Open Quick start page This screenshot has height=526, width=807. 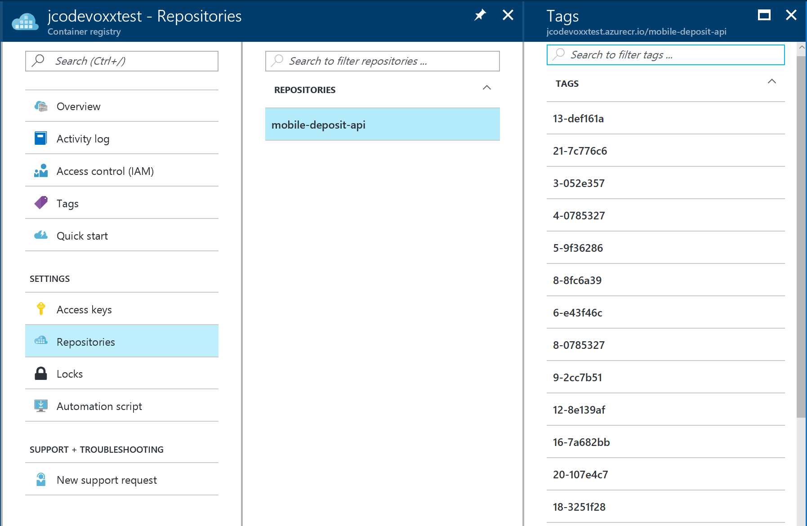point(122,236)
